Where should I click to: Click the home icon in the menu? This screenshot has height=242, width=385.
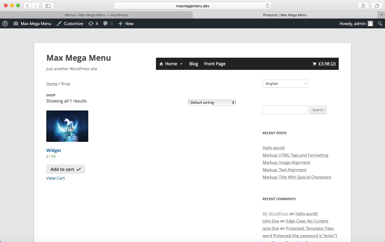coord(161,64)
